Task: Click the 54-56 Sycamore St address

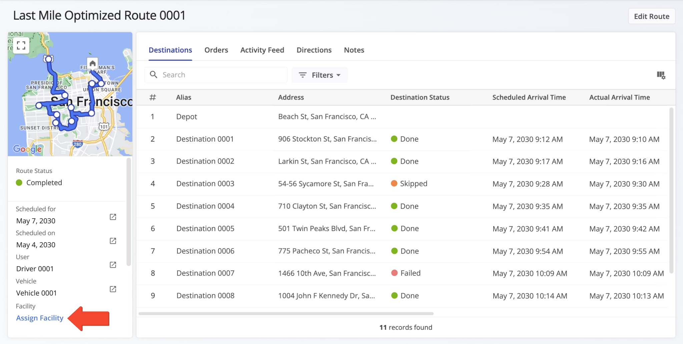Action: tap(326, 184)
